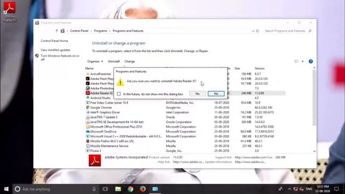Click the scroll down arrow of list
Image resolution: width=345 pixels, height=194 pixels.
[314, 151]
